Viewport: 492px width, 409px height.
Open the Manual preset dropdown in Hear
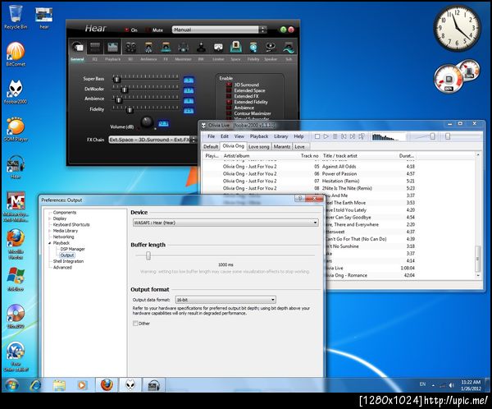[x=219, y=30]
